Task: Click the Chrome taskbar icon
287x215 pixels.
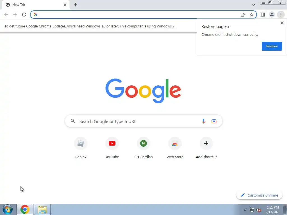Action: tap(25, 209)
